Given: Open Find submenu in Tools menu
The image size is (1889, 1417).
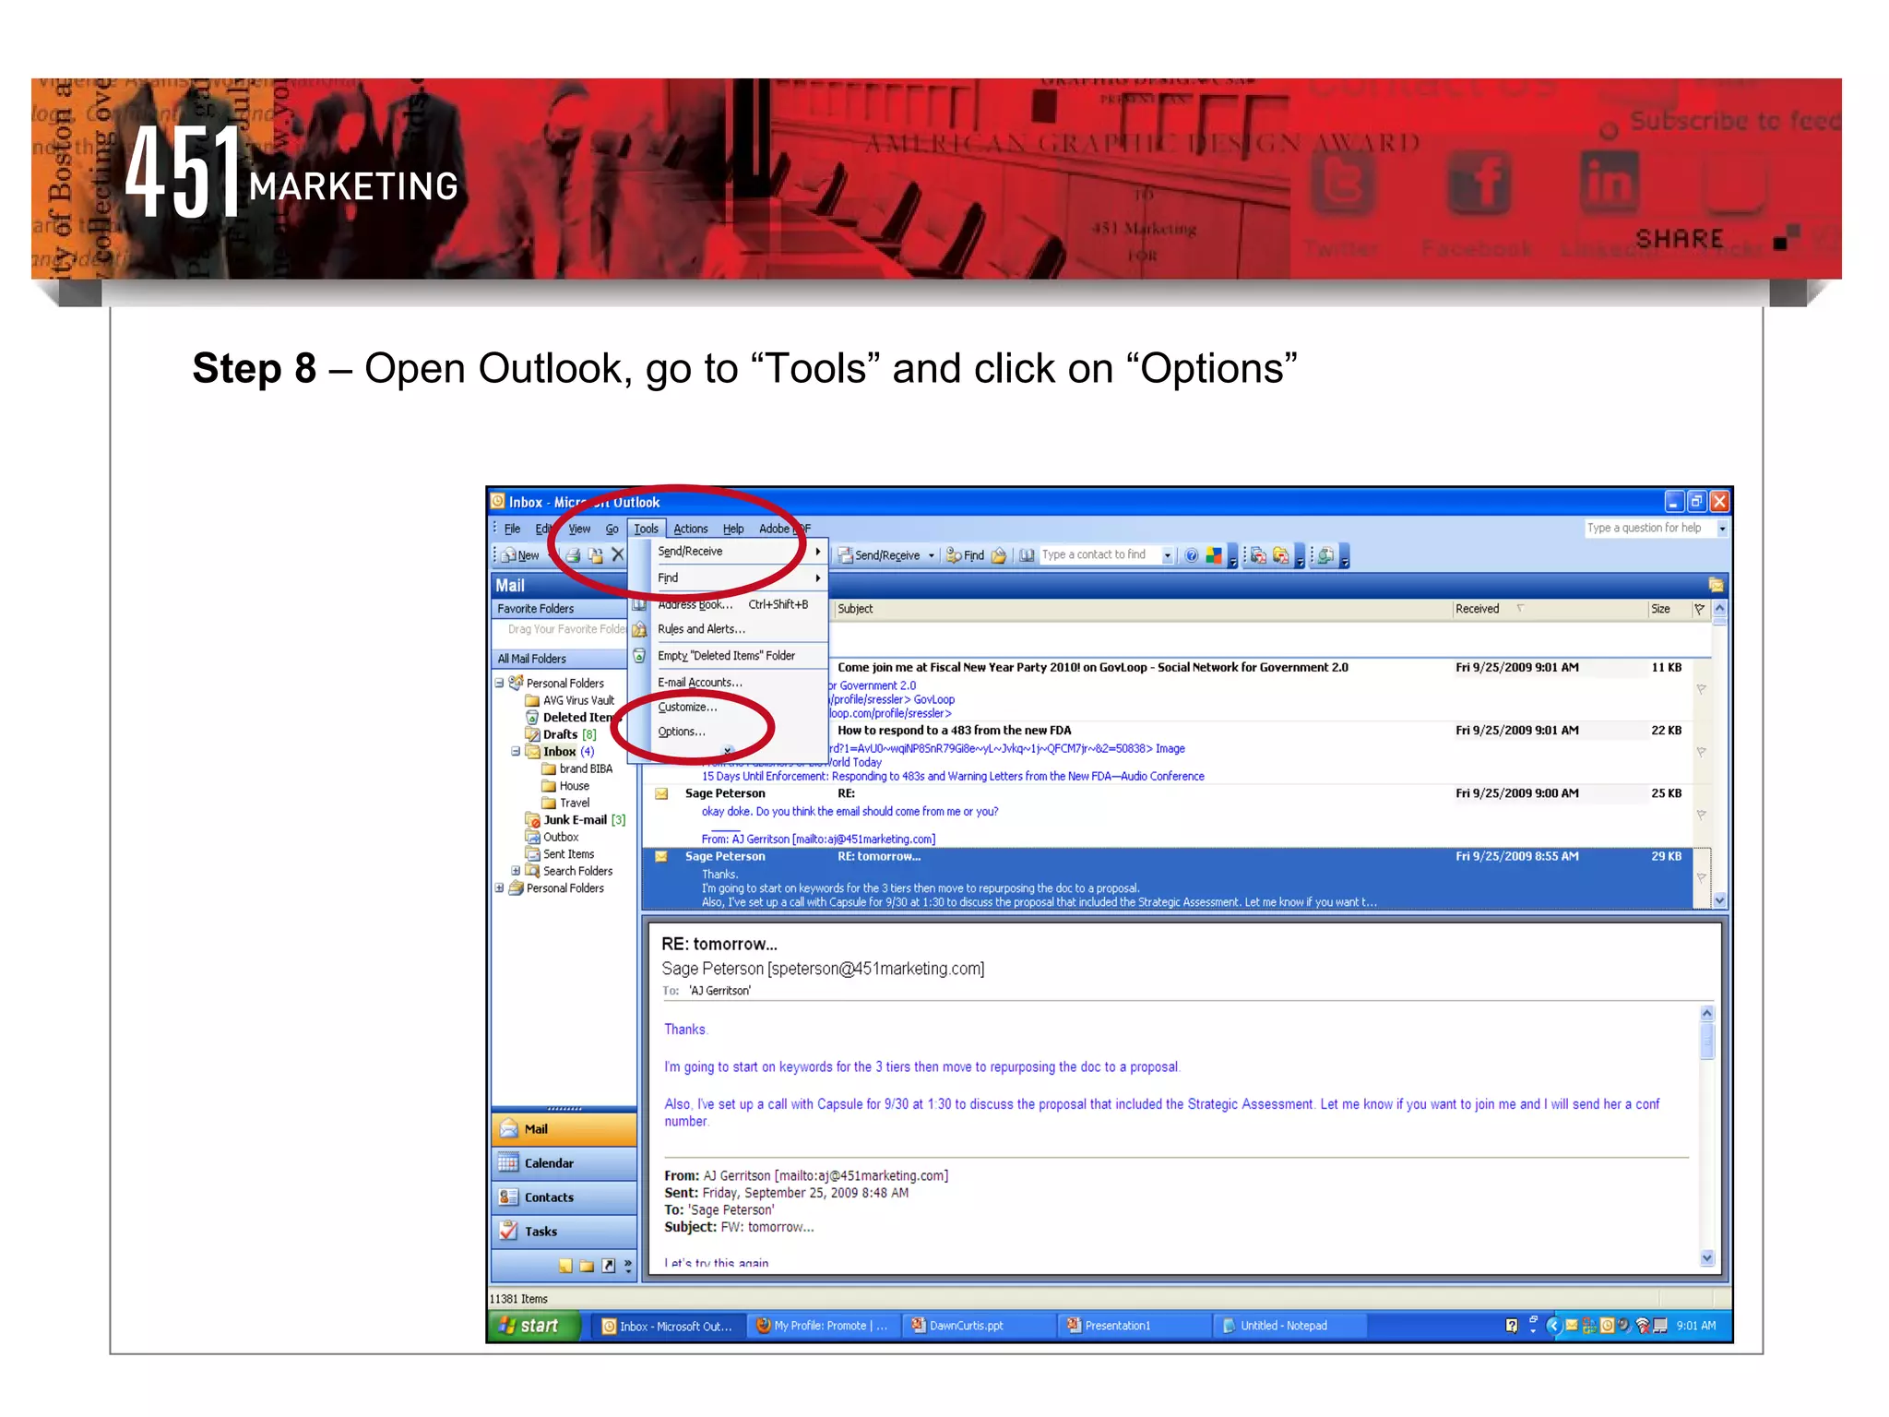Looking at the screenshot, I should [x=728, y=578].
